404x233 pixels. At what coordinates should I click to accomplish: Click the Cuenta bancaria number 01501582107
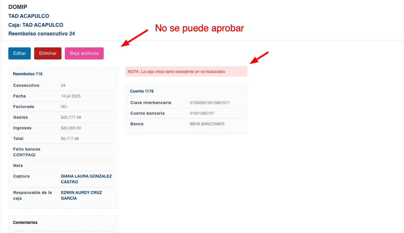pos(202,113)
